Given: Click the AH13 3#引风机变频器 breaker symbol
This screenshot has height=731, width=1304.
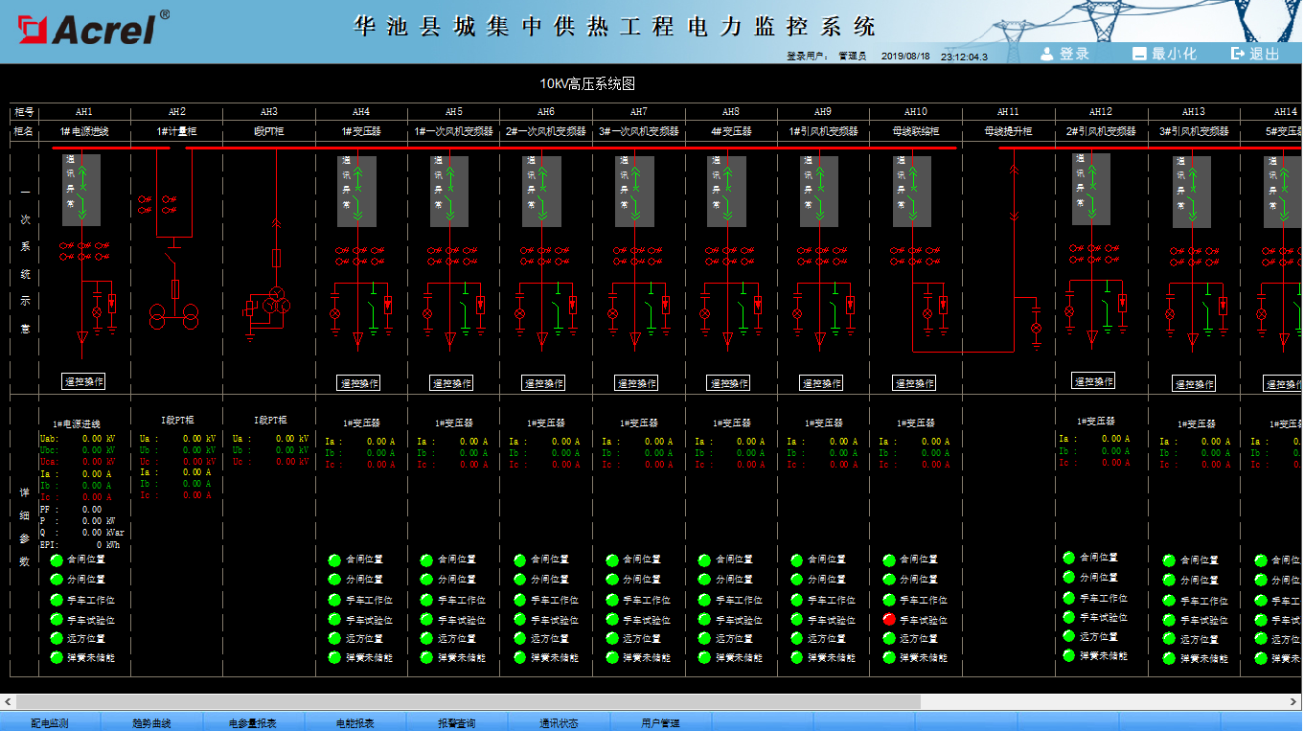Looking at the screenshot, I should tap(1192, 191).
